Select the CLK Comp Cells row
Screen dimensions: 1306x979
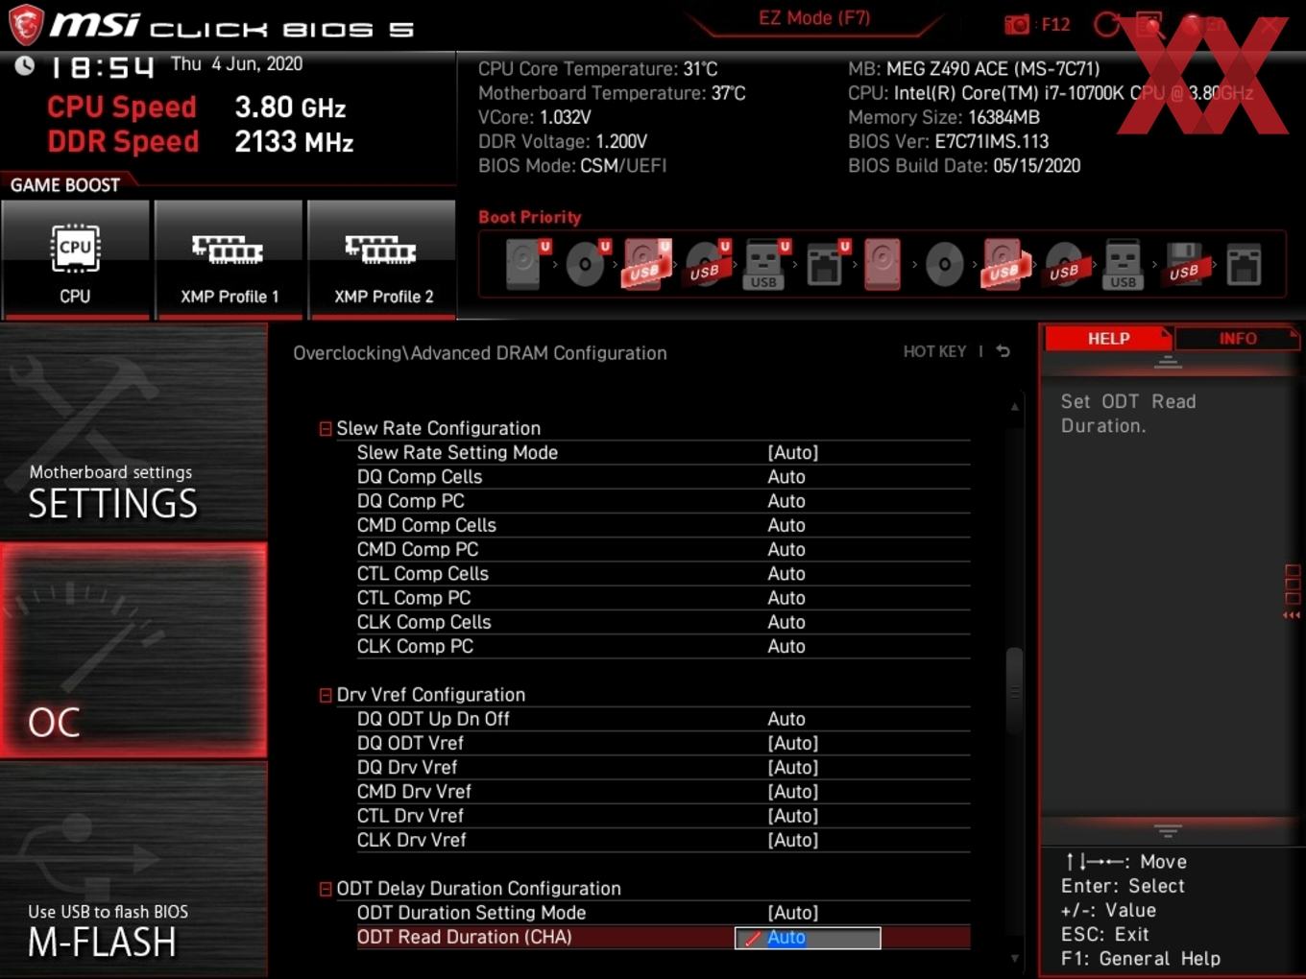663,622
